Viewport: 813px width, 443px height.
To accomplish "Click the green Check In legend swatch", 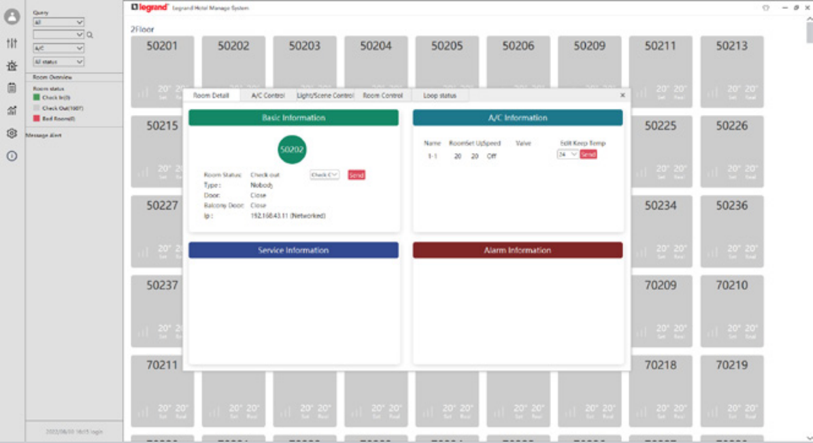I will tap(36, 97).
